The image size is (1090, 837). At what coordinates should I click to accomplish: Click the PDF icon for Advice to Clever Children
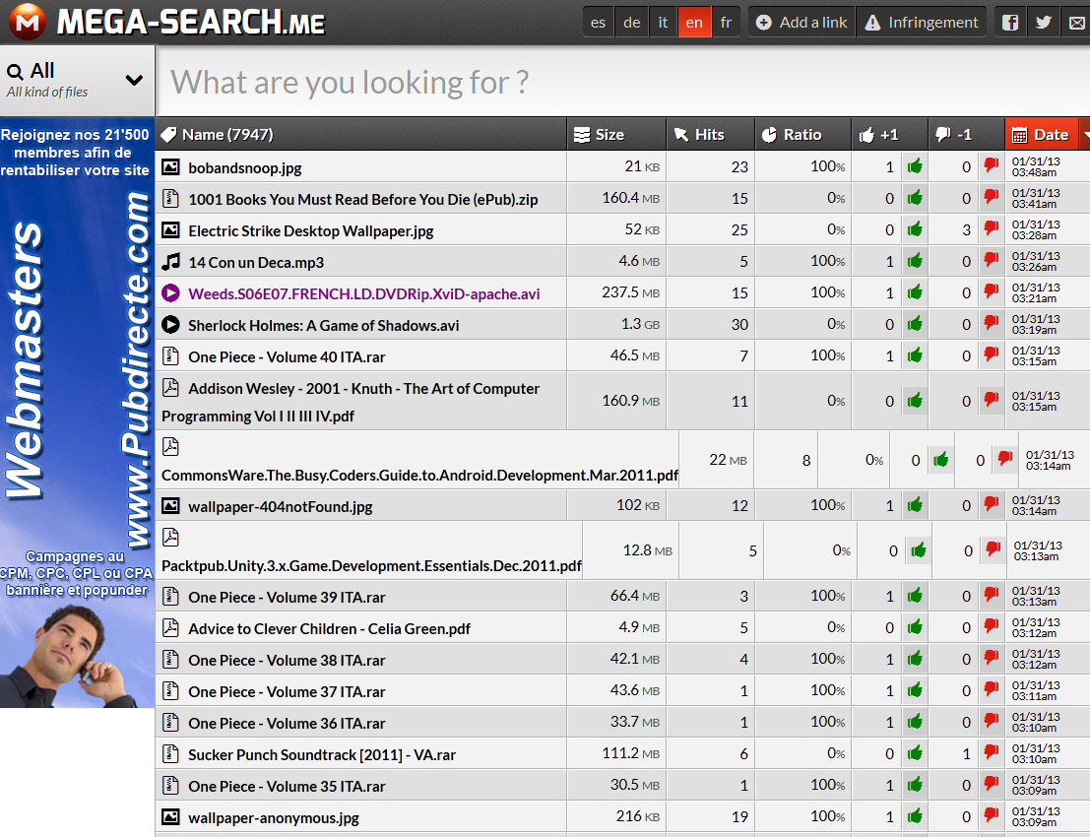170,628
